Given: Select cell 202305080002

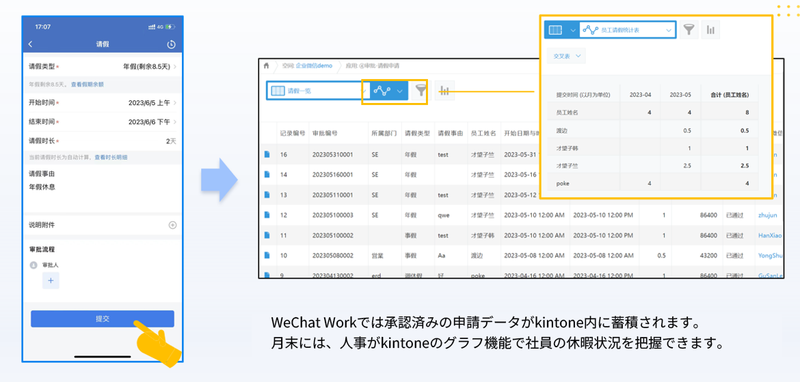Looking at the screenshot, I should point(332,255).
